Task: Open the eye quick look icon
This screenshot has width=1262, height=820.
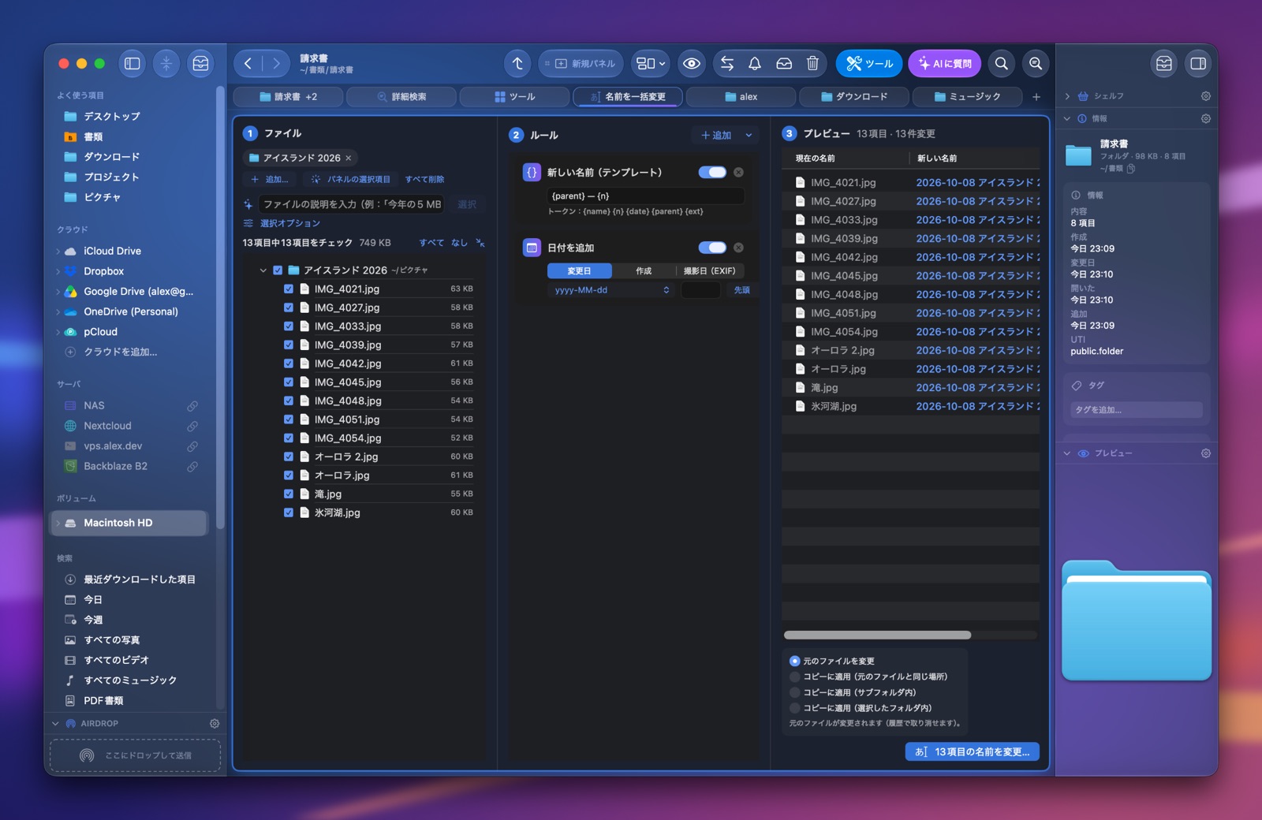Action: pos(692,64)
